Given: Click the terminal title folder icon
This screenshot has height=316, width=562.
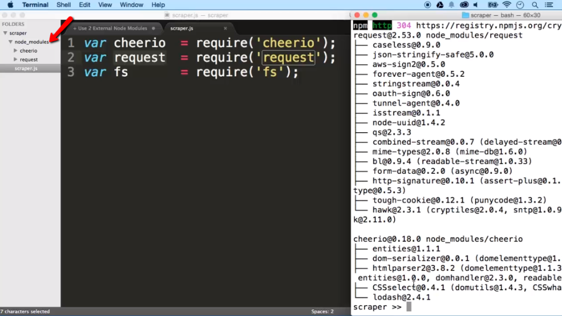Looking at the screenshot, I should (465, 15).
